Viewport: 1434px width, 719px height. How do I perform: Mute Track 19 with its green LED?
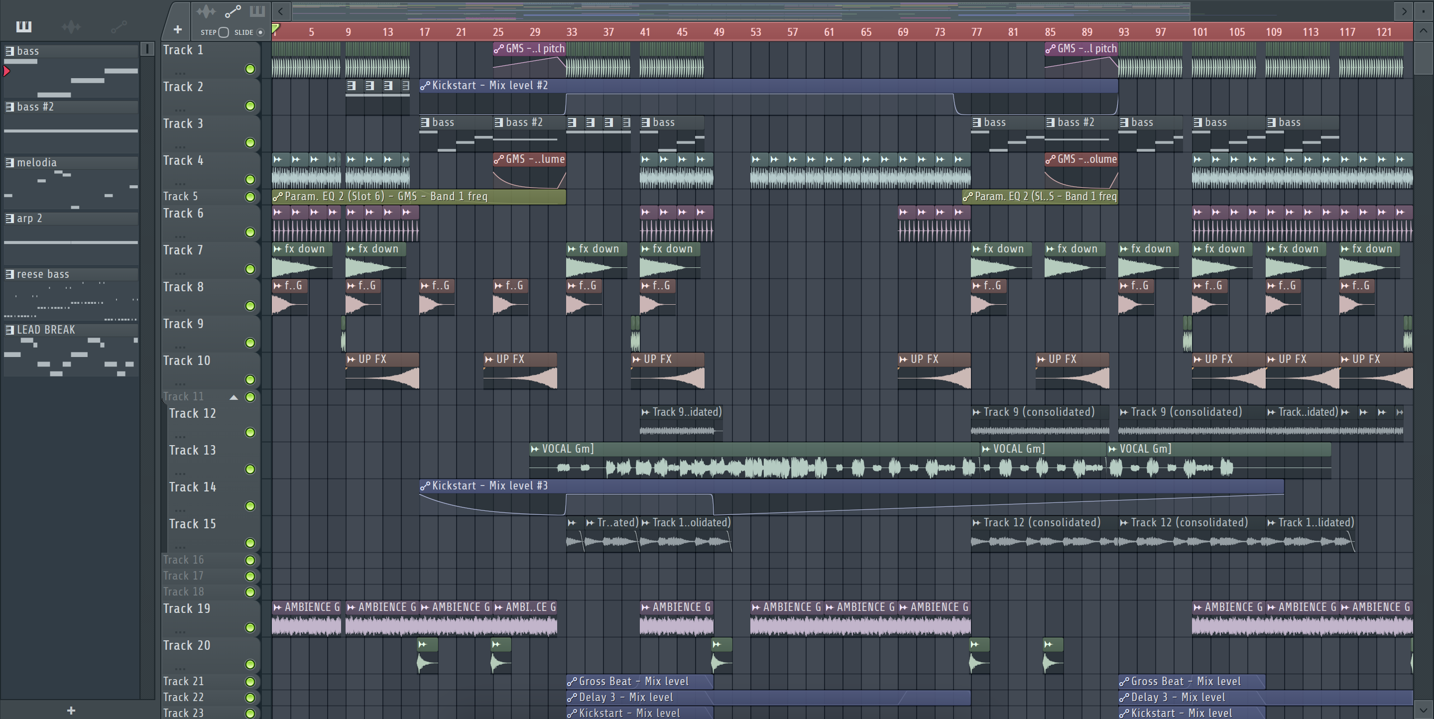[x=250, y=627]
